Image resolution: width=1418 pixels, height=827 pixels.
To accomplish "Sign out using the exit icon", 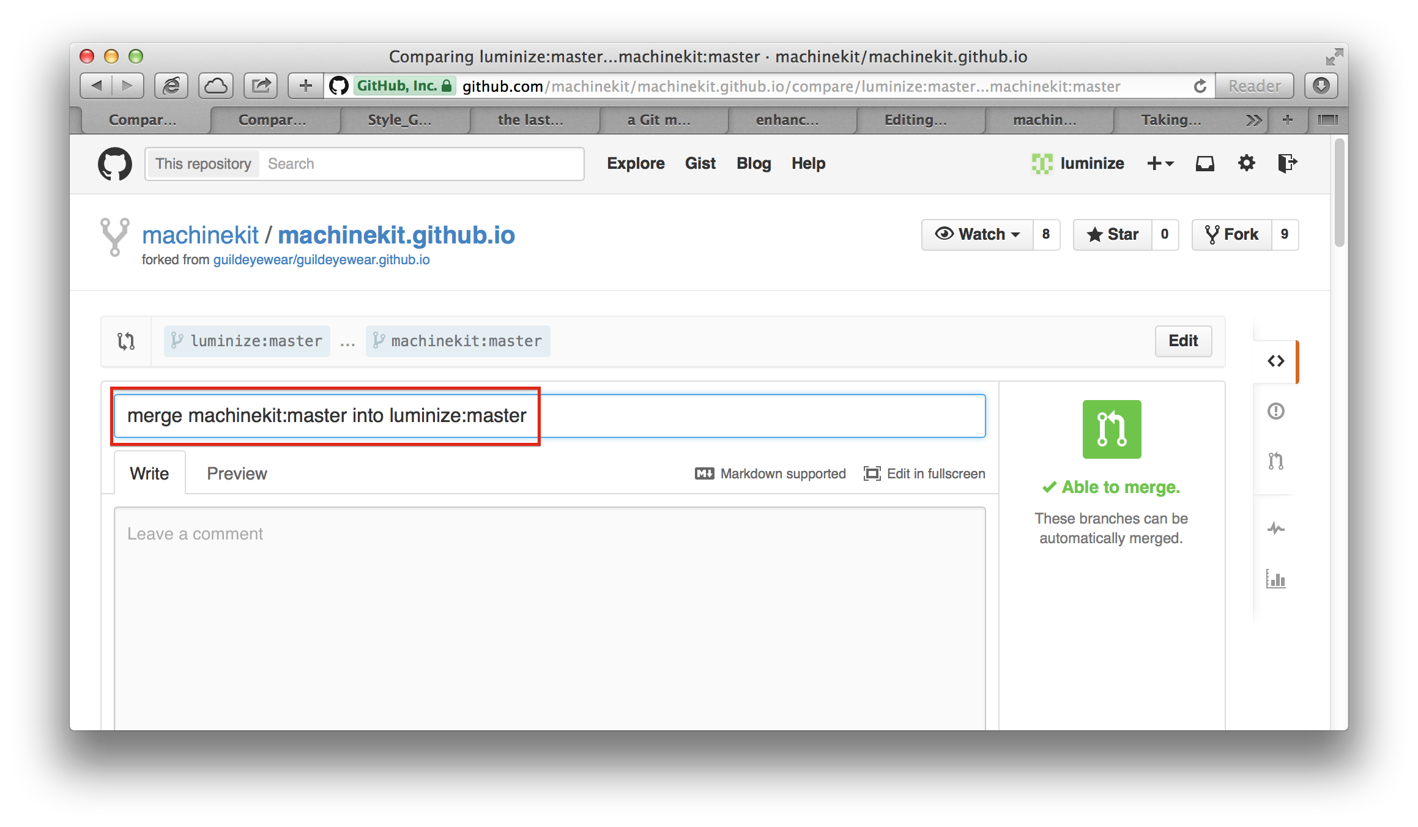I will point(1287,163).
